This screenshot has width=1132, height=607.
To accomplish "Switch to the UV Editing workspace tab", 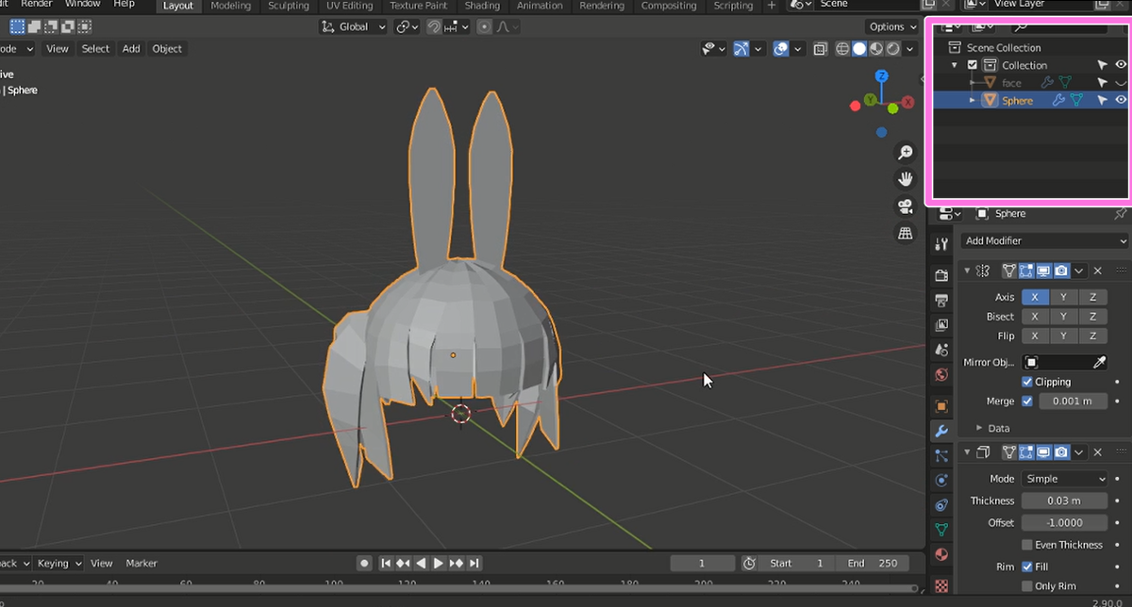I will [349, 6].
